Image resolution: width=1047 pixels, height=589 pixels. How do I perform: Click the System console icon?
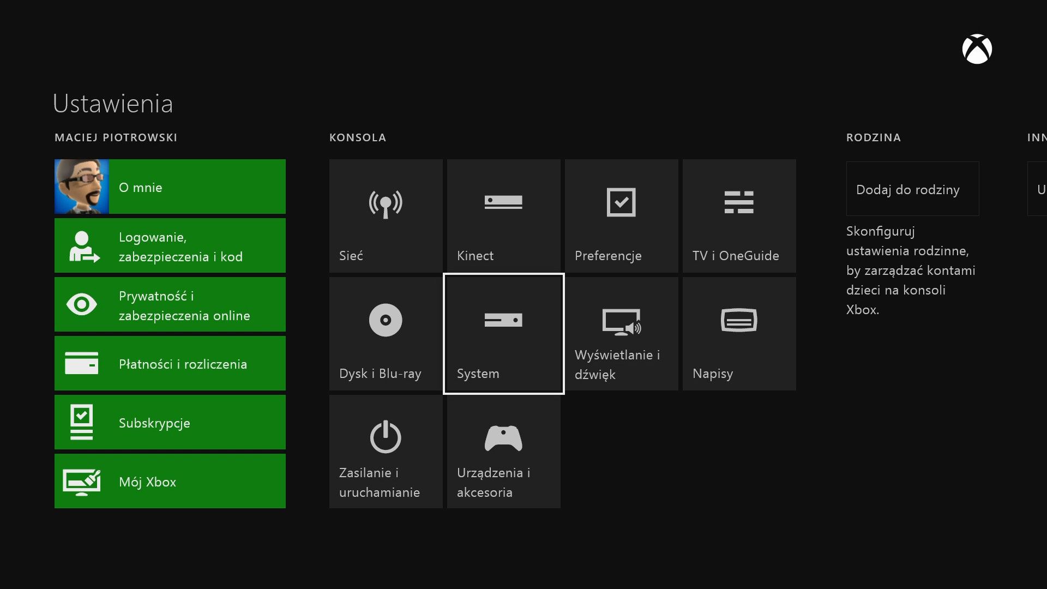click(x=503, y=320)
